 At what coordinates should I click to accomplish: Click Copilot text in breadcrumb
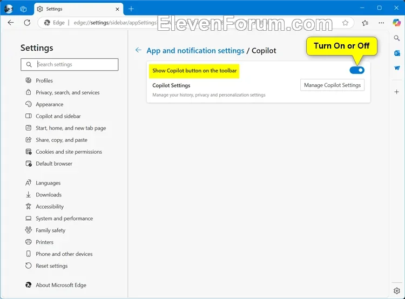pyautogui.click(x=264, y=51)
